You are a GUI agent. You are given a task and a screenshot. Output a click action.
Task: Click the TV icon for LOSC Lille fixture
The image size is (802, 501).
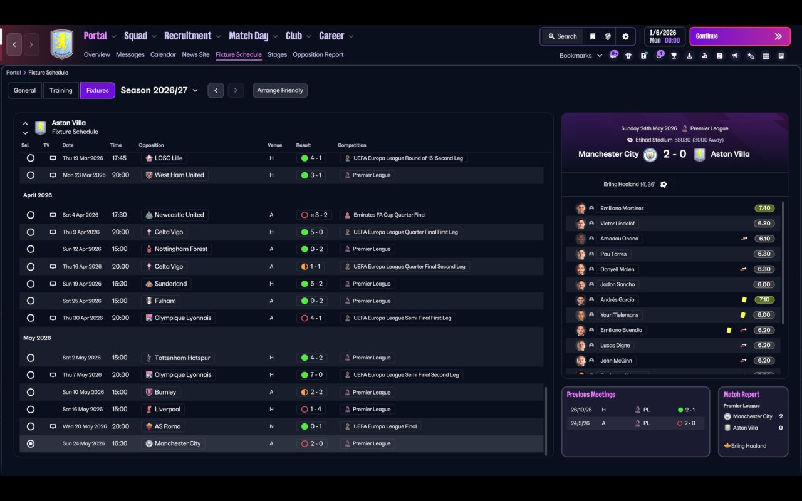[x=53, y=158]
